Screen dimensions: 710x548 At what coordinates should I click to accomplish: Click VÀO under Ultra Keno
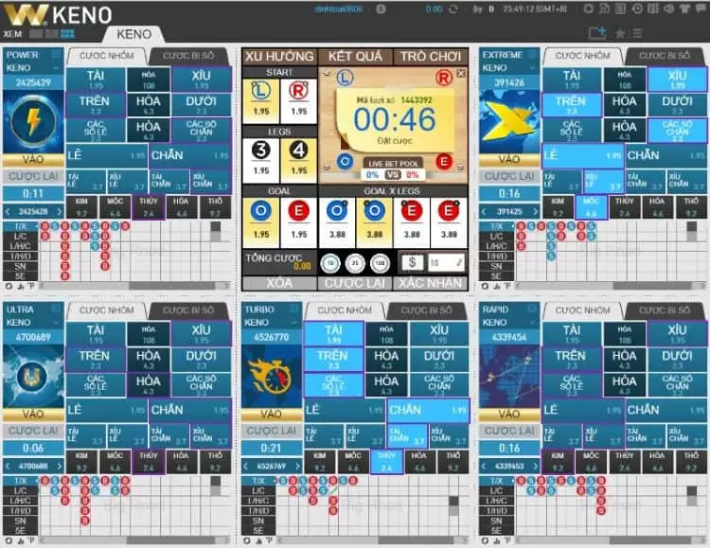[x=33, y=414]
